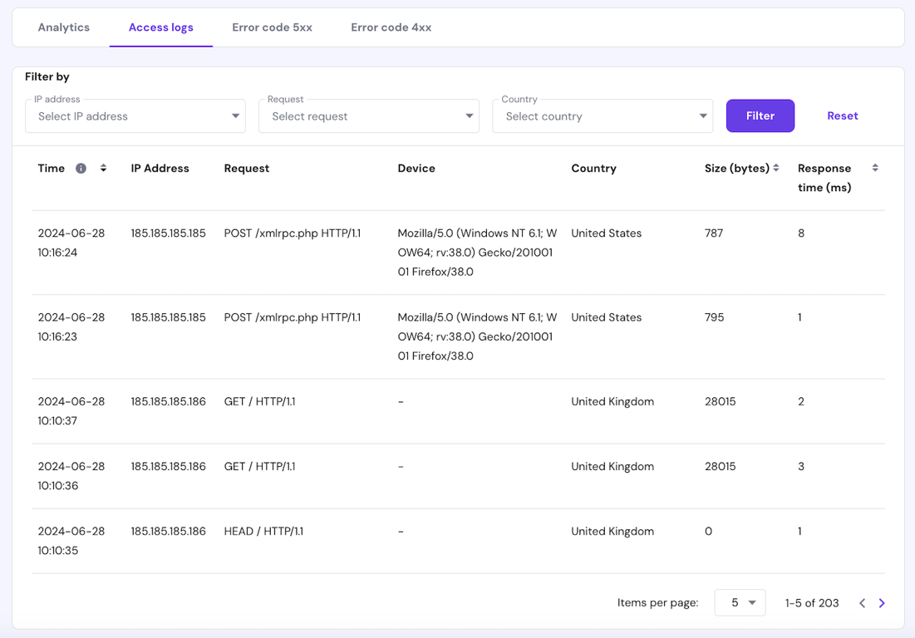The image size is (915, 638).
Task: Sort logs by Size in bytes
Action: pos(777,168)
